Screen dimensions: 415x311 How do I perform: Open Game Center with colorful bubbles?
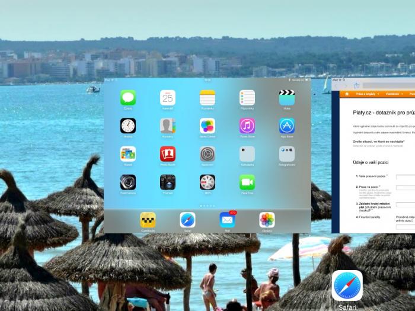point(207,126)
